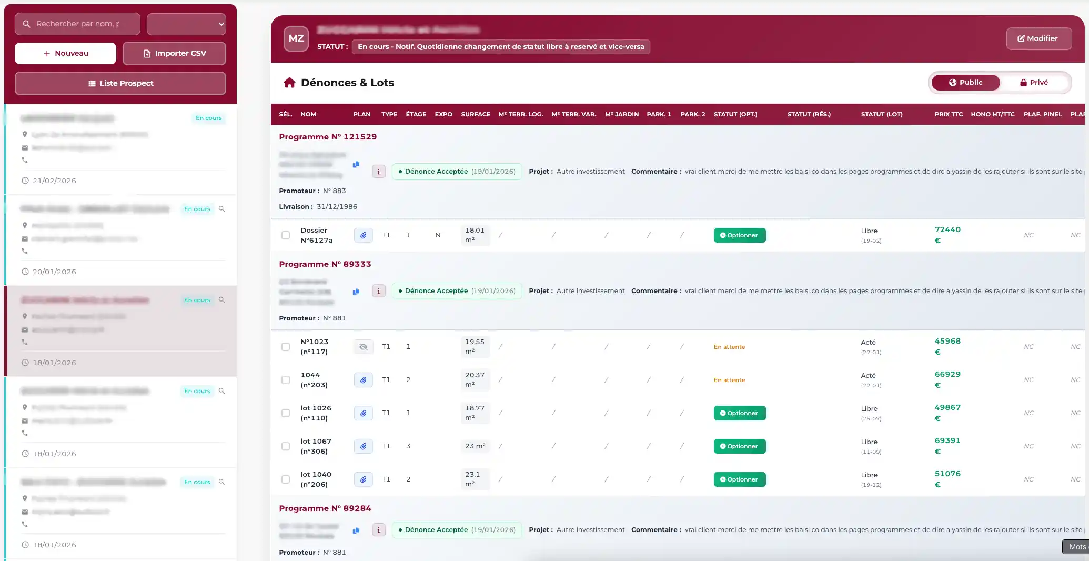1089x561 pixels.
Task: Click the Importer CSV button
Action: click(x=174, y=54)
